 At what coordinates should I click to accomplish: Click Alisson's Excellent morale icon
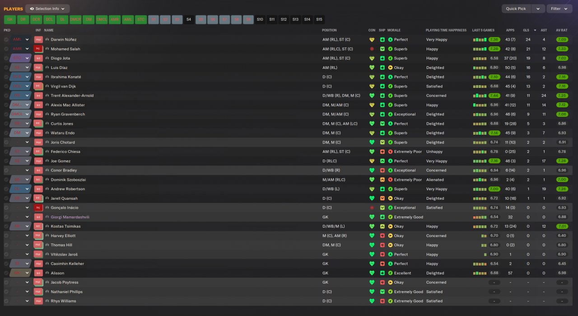coord(391,273)
